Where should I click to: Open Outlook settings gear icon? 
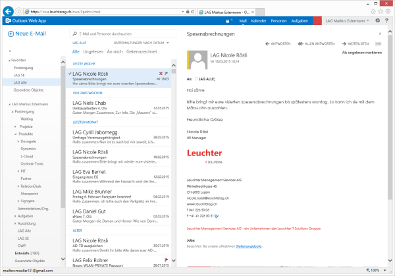[x=377, y=20]
